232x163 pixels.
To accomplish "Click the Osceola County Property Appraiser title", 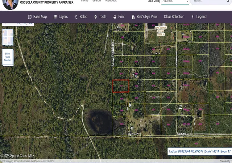I will pos(47,3).
